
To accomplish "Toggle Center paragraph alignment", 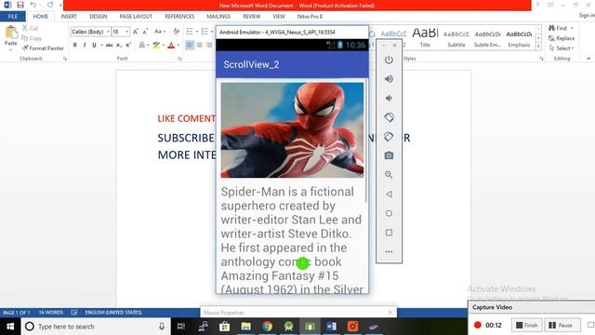I will click(x=199, y=46).
